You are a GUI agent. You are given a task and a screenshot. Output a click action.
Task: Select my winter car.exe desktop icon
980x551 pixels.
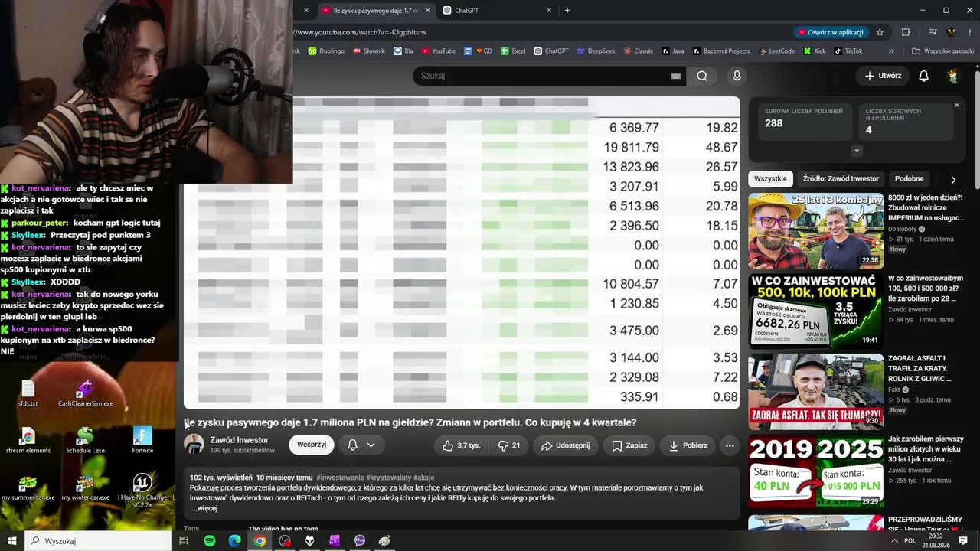[85, 487]
